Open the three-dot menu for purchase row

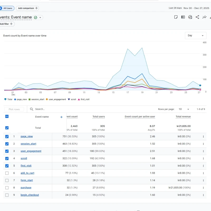(203, 188)
